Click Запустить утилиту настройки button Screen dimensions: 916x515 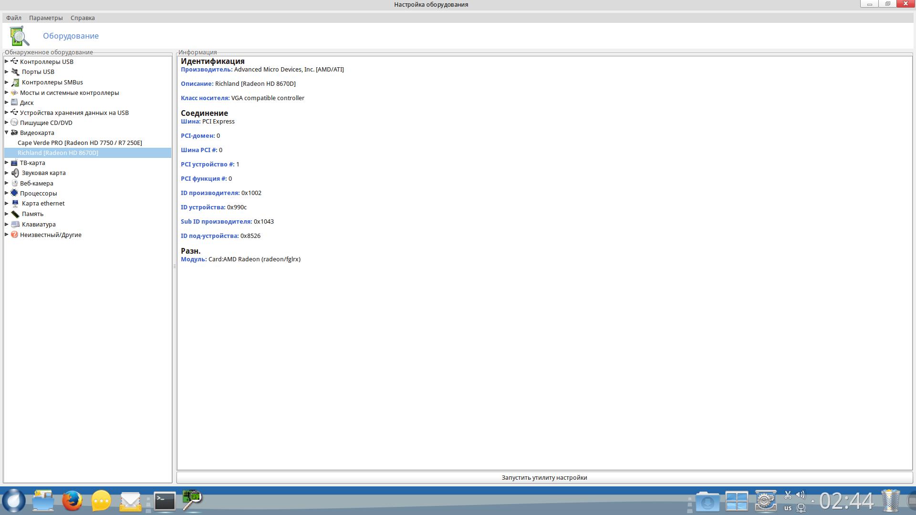tap(544, 477)
